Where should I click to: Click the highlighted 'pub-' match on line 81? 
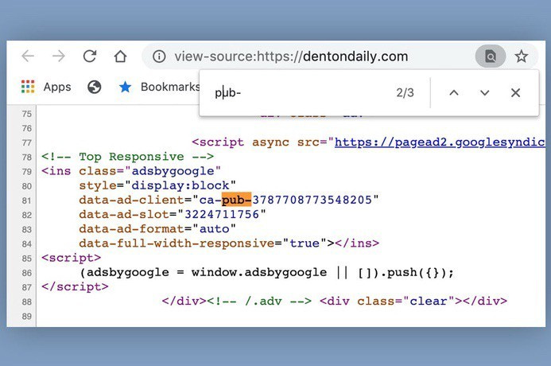(236, 200)
